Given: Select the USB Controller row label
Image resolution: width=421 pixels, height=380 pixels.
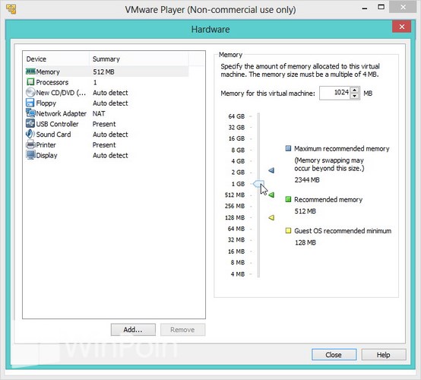Looking at the screenshot, I should pyautogui.click(x=57, y=124).
